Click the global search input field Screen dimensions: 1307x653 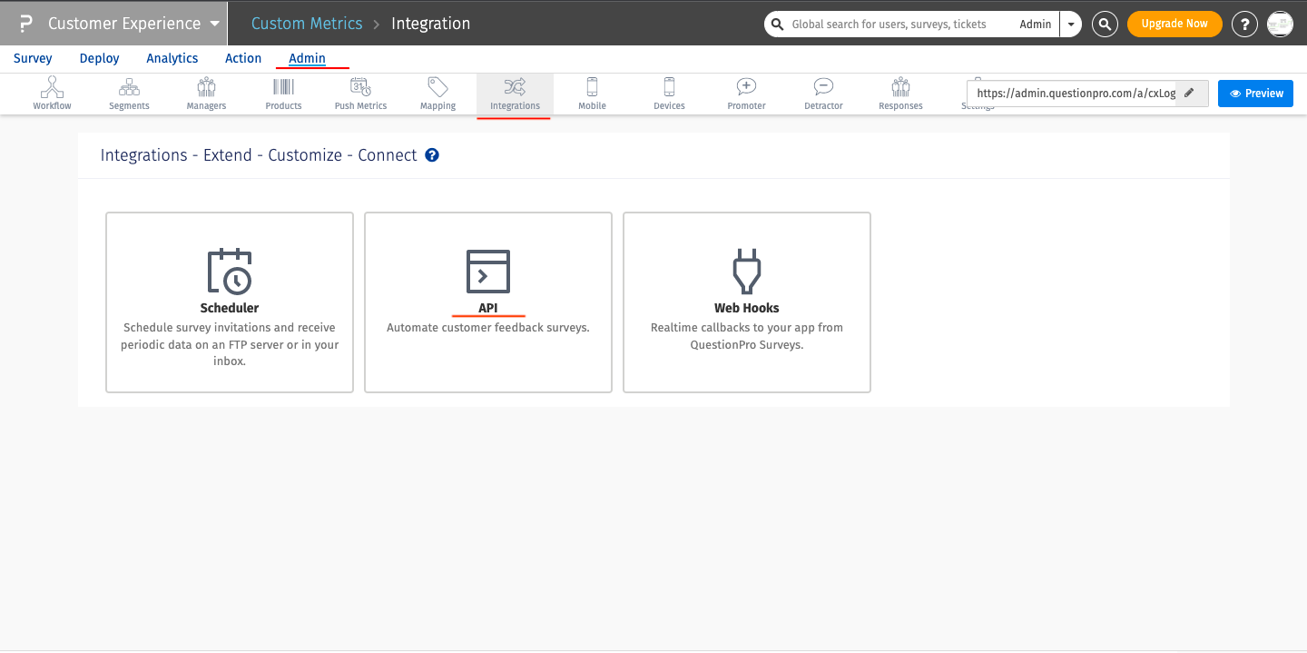(899, 24)
